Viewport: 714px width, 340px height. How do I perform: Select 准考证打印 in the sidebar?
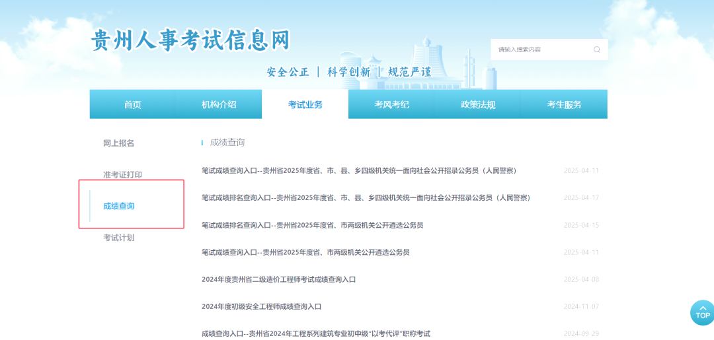coord(122,174)
